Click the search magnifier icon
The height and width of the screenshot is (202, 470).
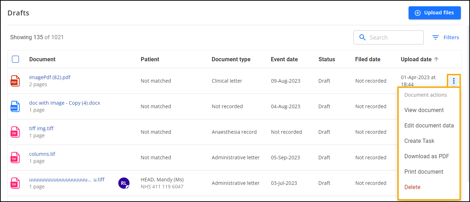click(x=362, y=37)
